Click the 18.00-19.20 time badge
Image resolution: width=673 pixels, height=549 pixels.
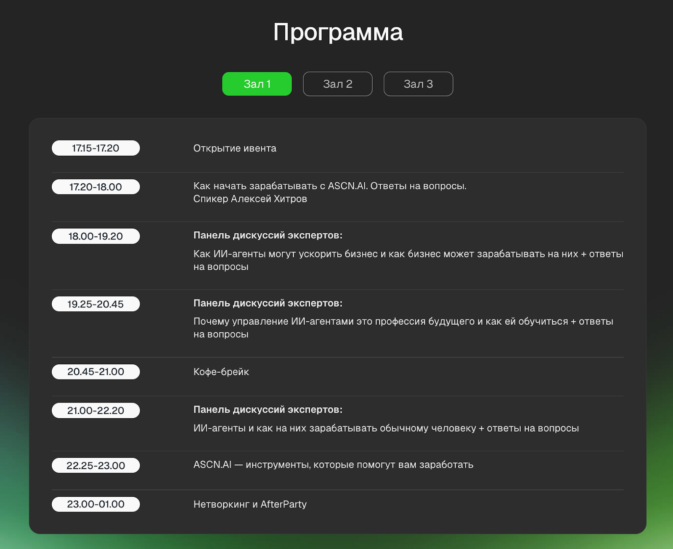tap(95, 236)
